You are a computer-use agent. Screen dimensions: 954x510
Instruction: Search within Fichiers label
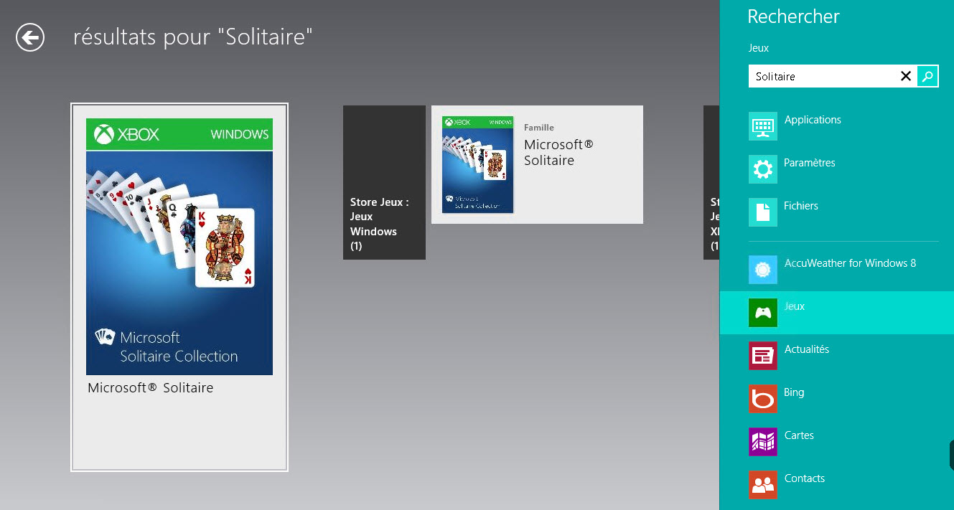[x=801, y=206]
